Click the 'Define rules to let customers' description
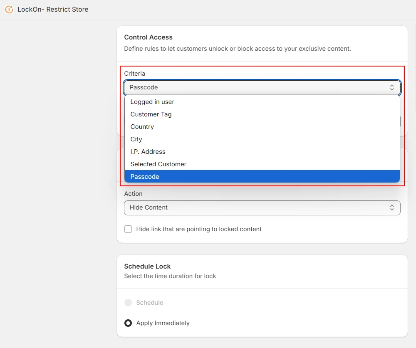Image resolution: width=416 pixels, height=348 pixels. 238,49
